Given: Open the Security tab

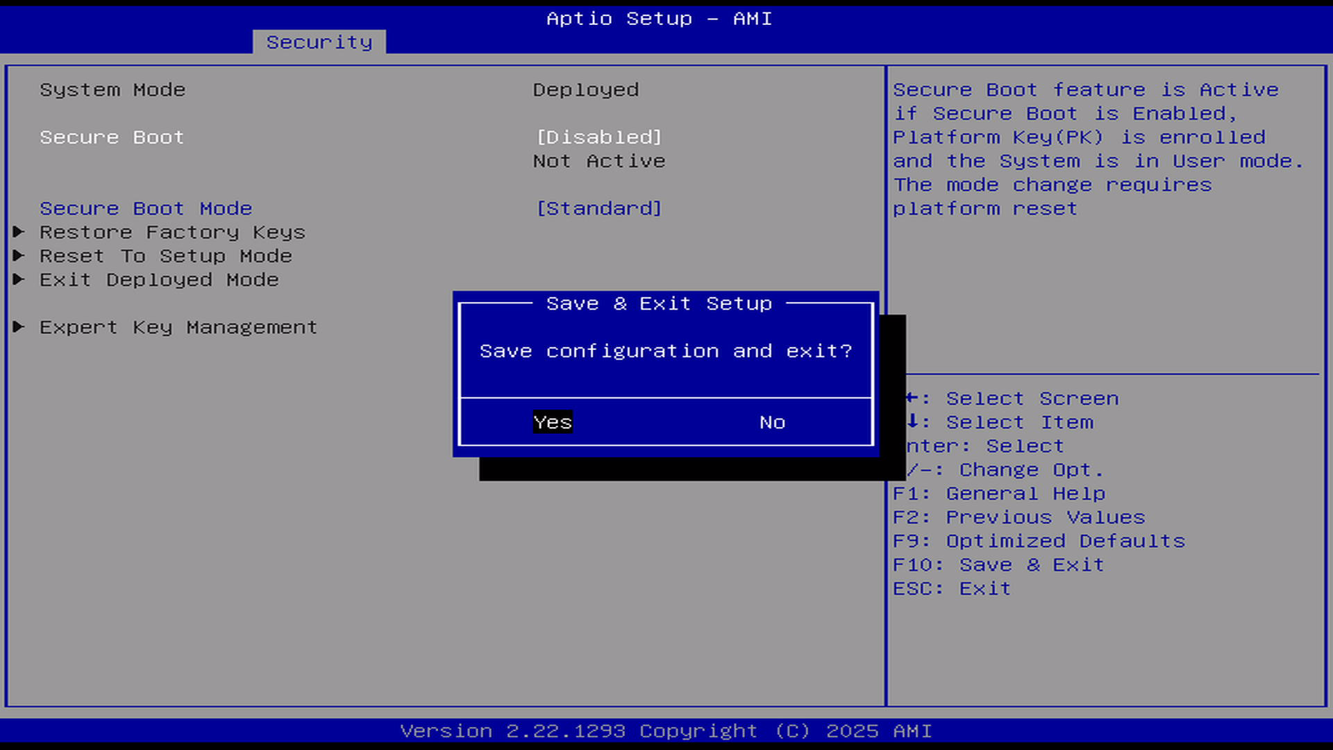Looking at the screenshot, I should [319, 42].
